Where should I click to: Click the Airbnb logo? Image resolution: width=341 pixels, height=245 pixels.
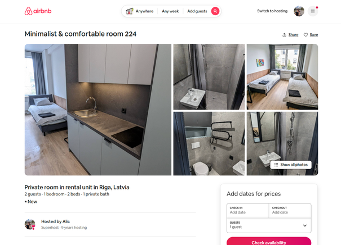click(38, 11)
